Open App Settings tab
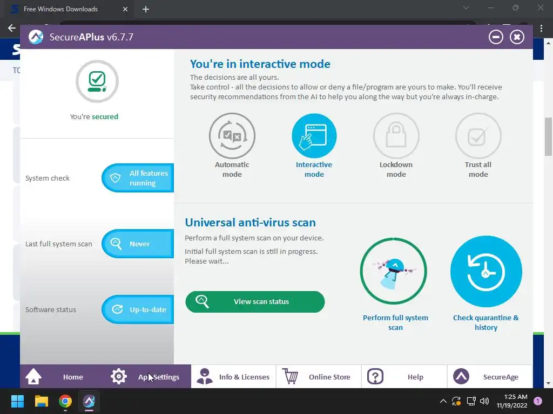This screenshot has height=414, width=553. pyautogui.click(x=149, y=377)
